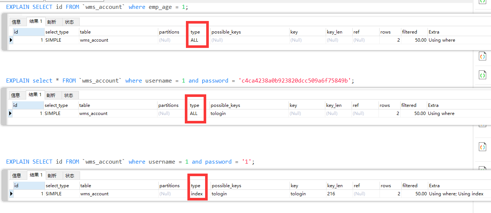Click orange-blue brackets file icon beside third query

pos(482,147)
